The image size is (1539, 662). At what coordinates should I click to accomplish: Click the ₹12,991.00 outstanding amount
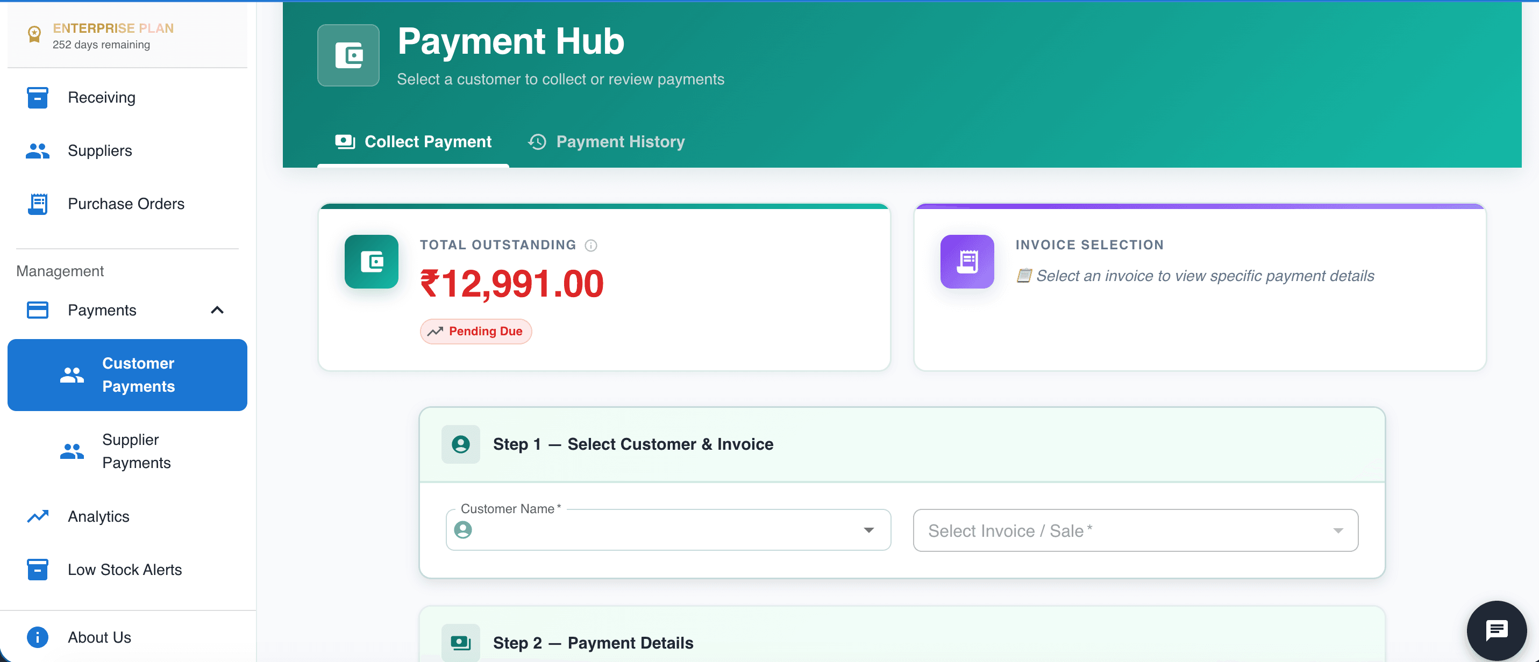coord(511,284)
